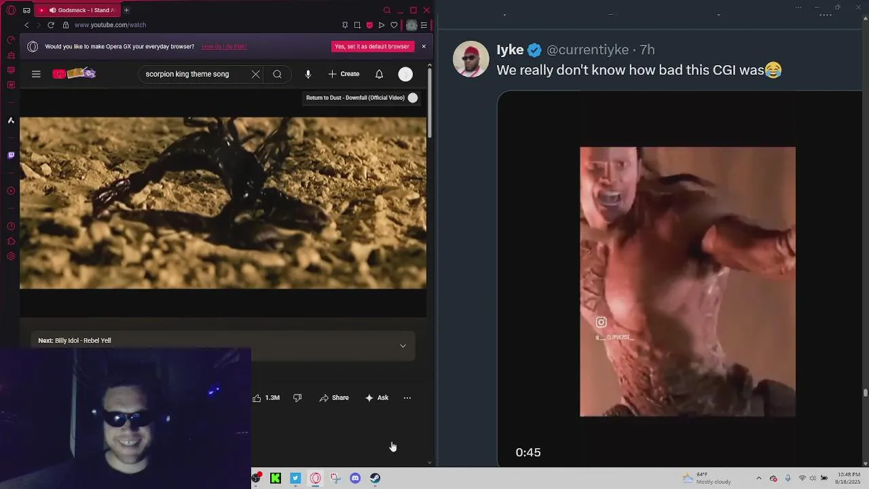Start voice search with microphone
This screenshot has width=869, height=489.
click(308, 74)
